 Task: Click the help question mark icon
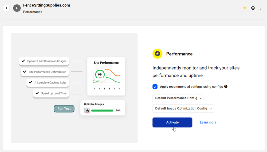tap(226, 86)
